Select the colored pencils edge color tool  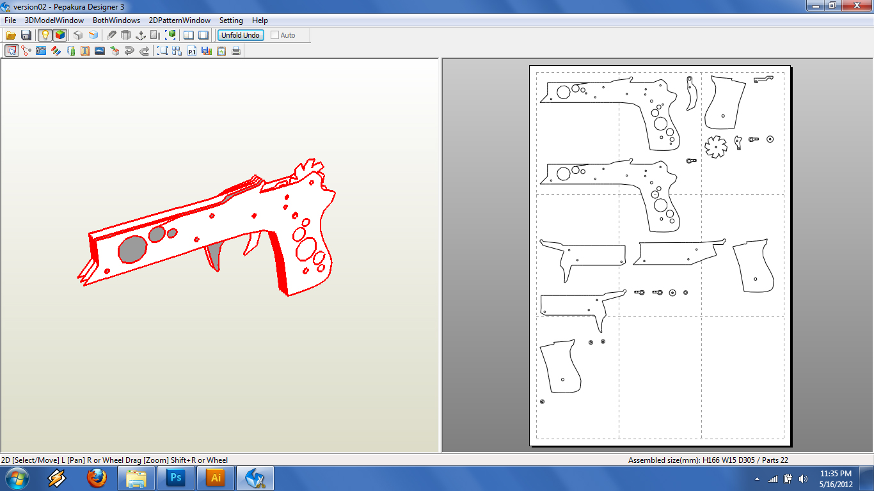pos(56,51)
